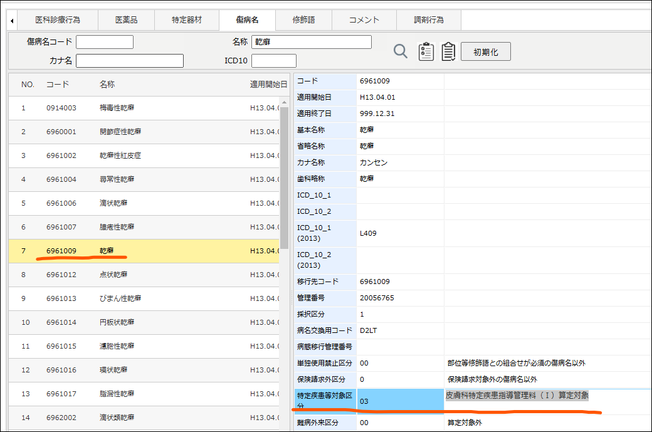Click the left arrow before the tab row

point(12,20)
